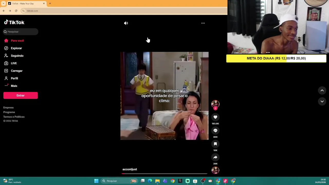Screen dimensions: 329x185
Task: Go back with browser back arrow
Action: [4, 11]
